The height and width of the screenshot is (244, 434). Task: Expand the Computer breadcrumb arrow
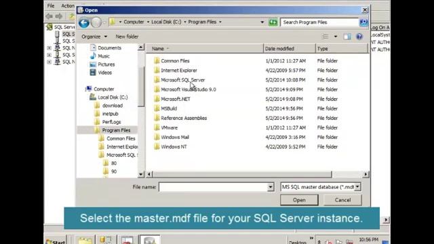point(148,22)
